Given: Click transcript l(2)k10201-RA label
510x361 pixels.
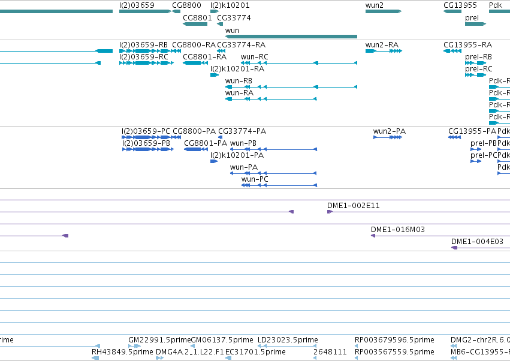Looking at the screenshot, I should [x=237, y=69].
